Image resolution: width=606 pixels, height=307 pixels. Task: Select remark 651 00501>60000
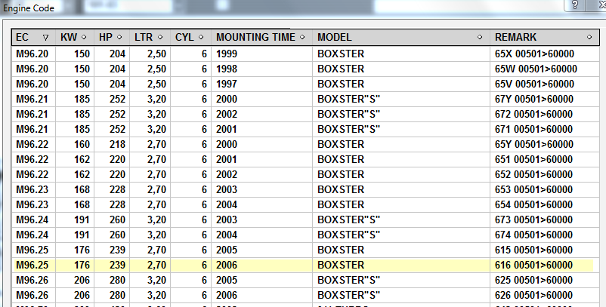click(x=533, y=159)
